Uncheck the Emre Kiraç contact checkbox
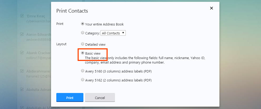This screenshot has height=109, width=261. click(x=22, y=16)
